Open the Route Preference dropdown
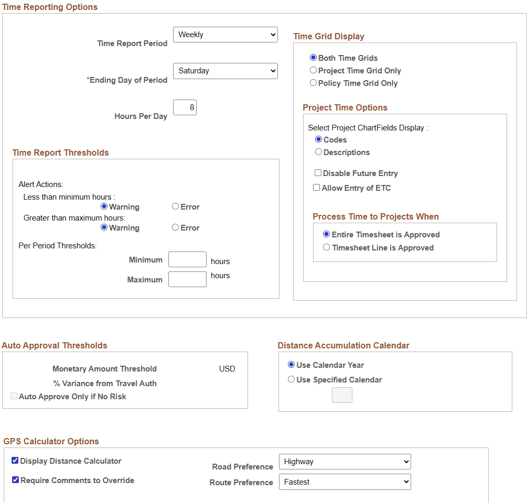The height and width of the screenshot is (503, 527). click(x=345, y=482)
